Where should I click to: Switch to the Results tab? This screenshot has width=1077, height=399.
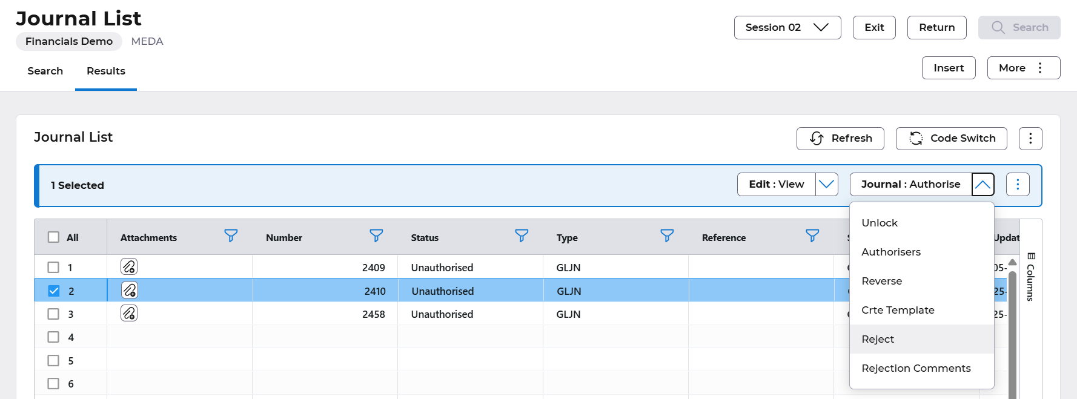pos(106,71)
